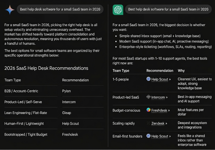215x150 pixels.
Task: Click the 'Team Type' header in Gemini table
Action: click(x=13, y=80)
